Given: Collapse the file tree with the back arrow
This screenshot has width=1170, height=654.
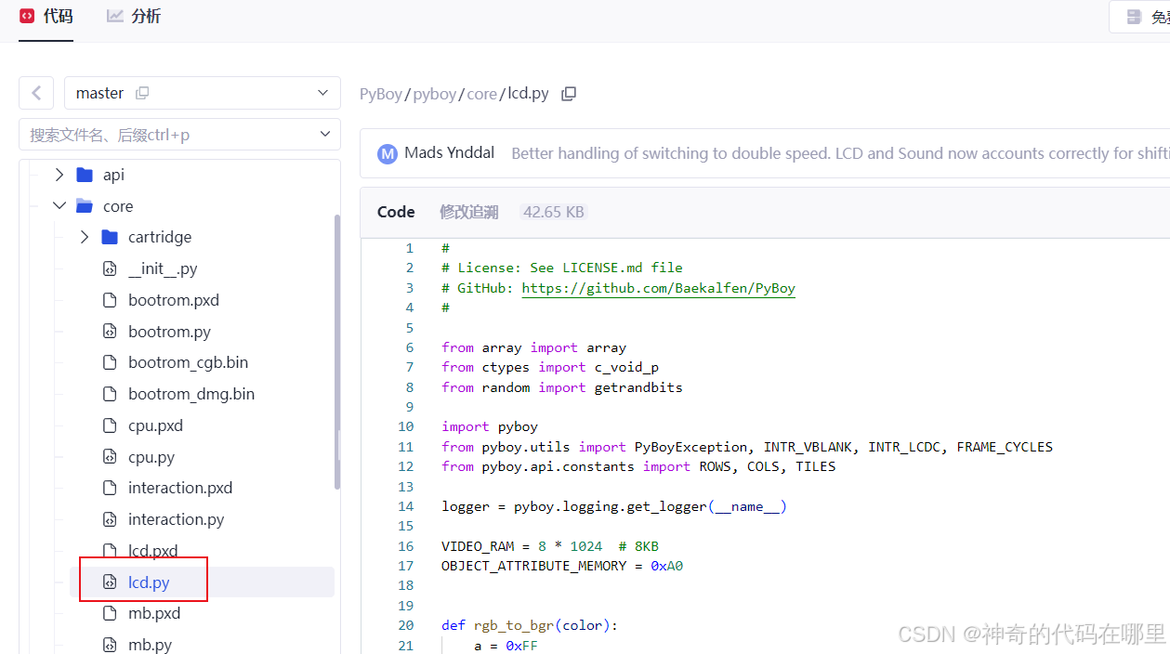Looking at the screenshot, I should [36, 93].
